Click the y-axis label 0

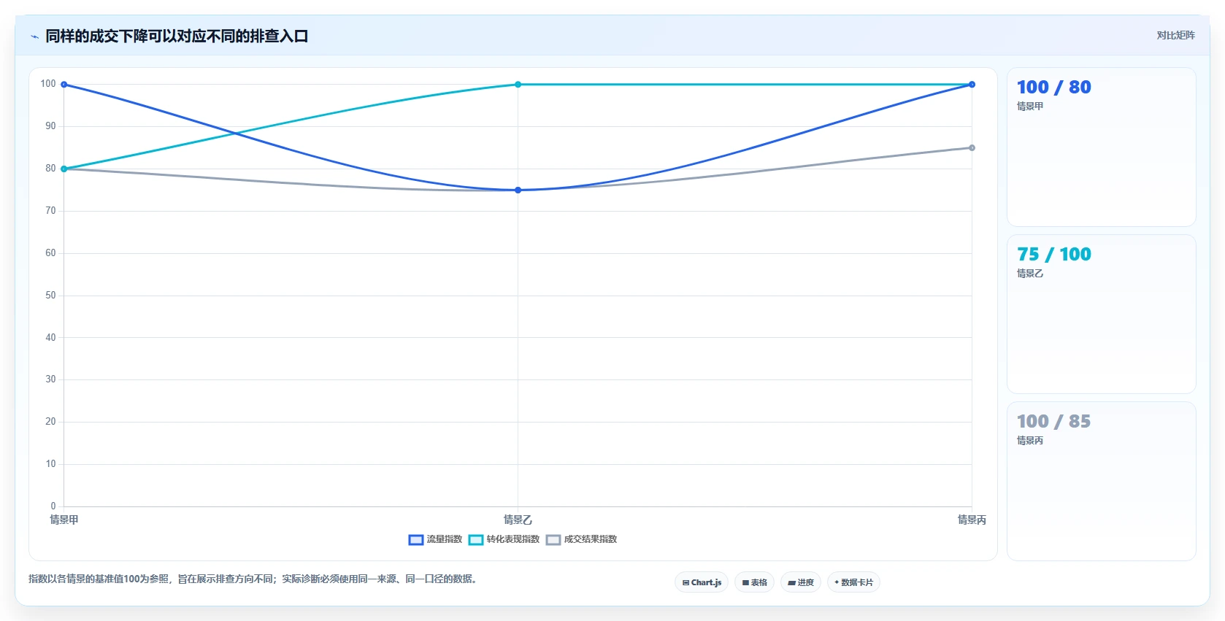pyautogui.click(x=53, y=506)
